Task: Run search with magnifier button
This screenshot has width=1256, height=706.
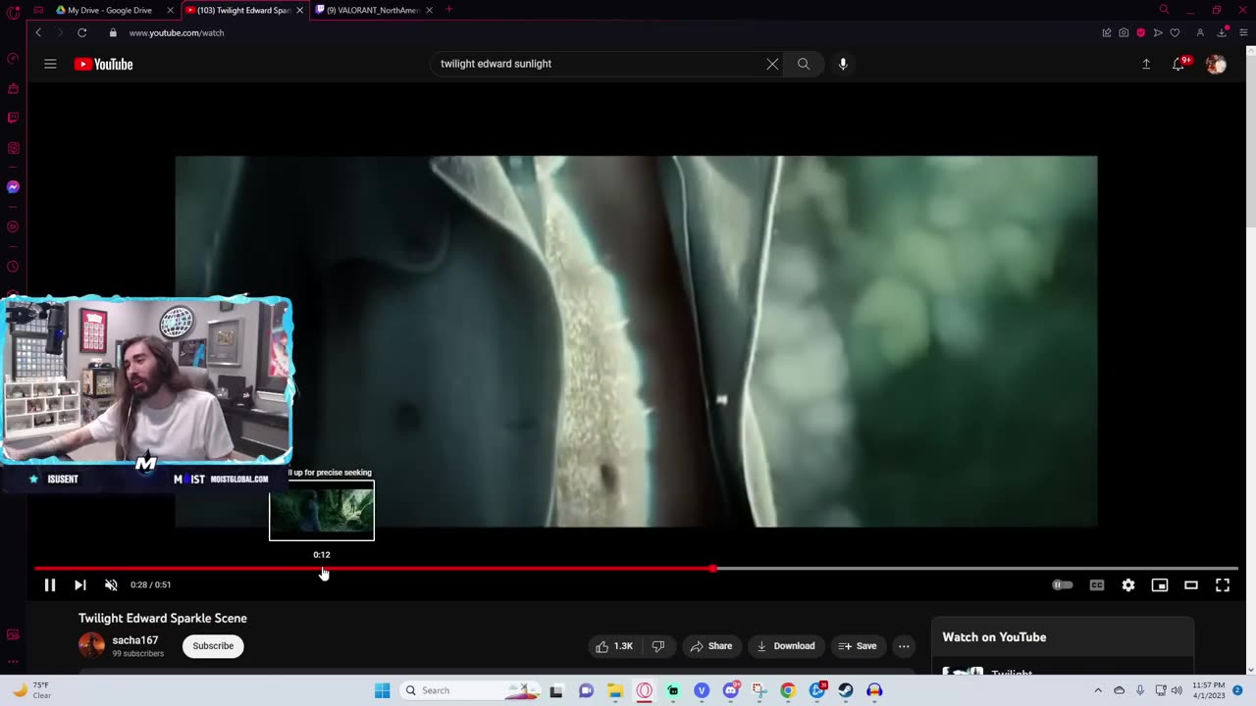Action: click(804, 64)
